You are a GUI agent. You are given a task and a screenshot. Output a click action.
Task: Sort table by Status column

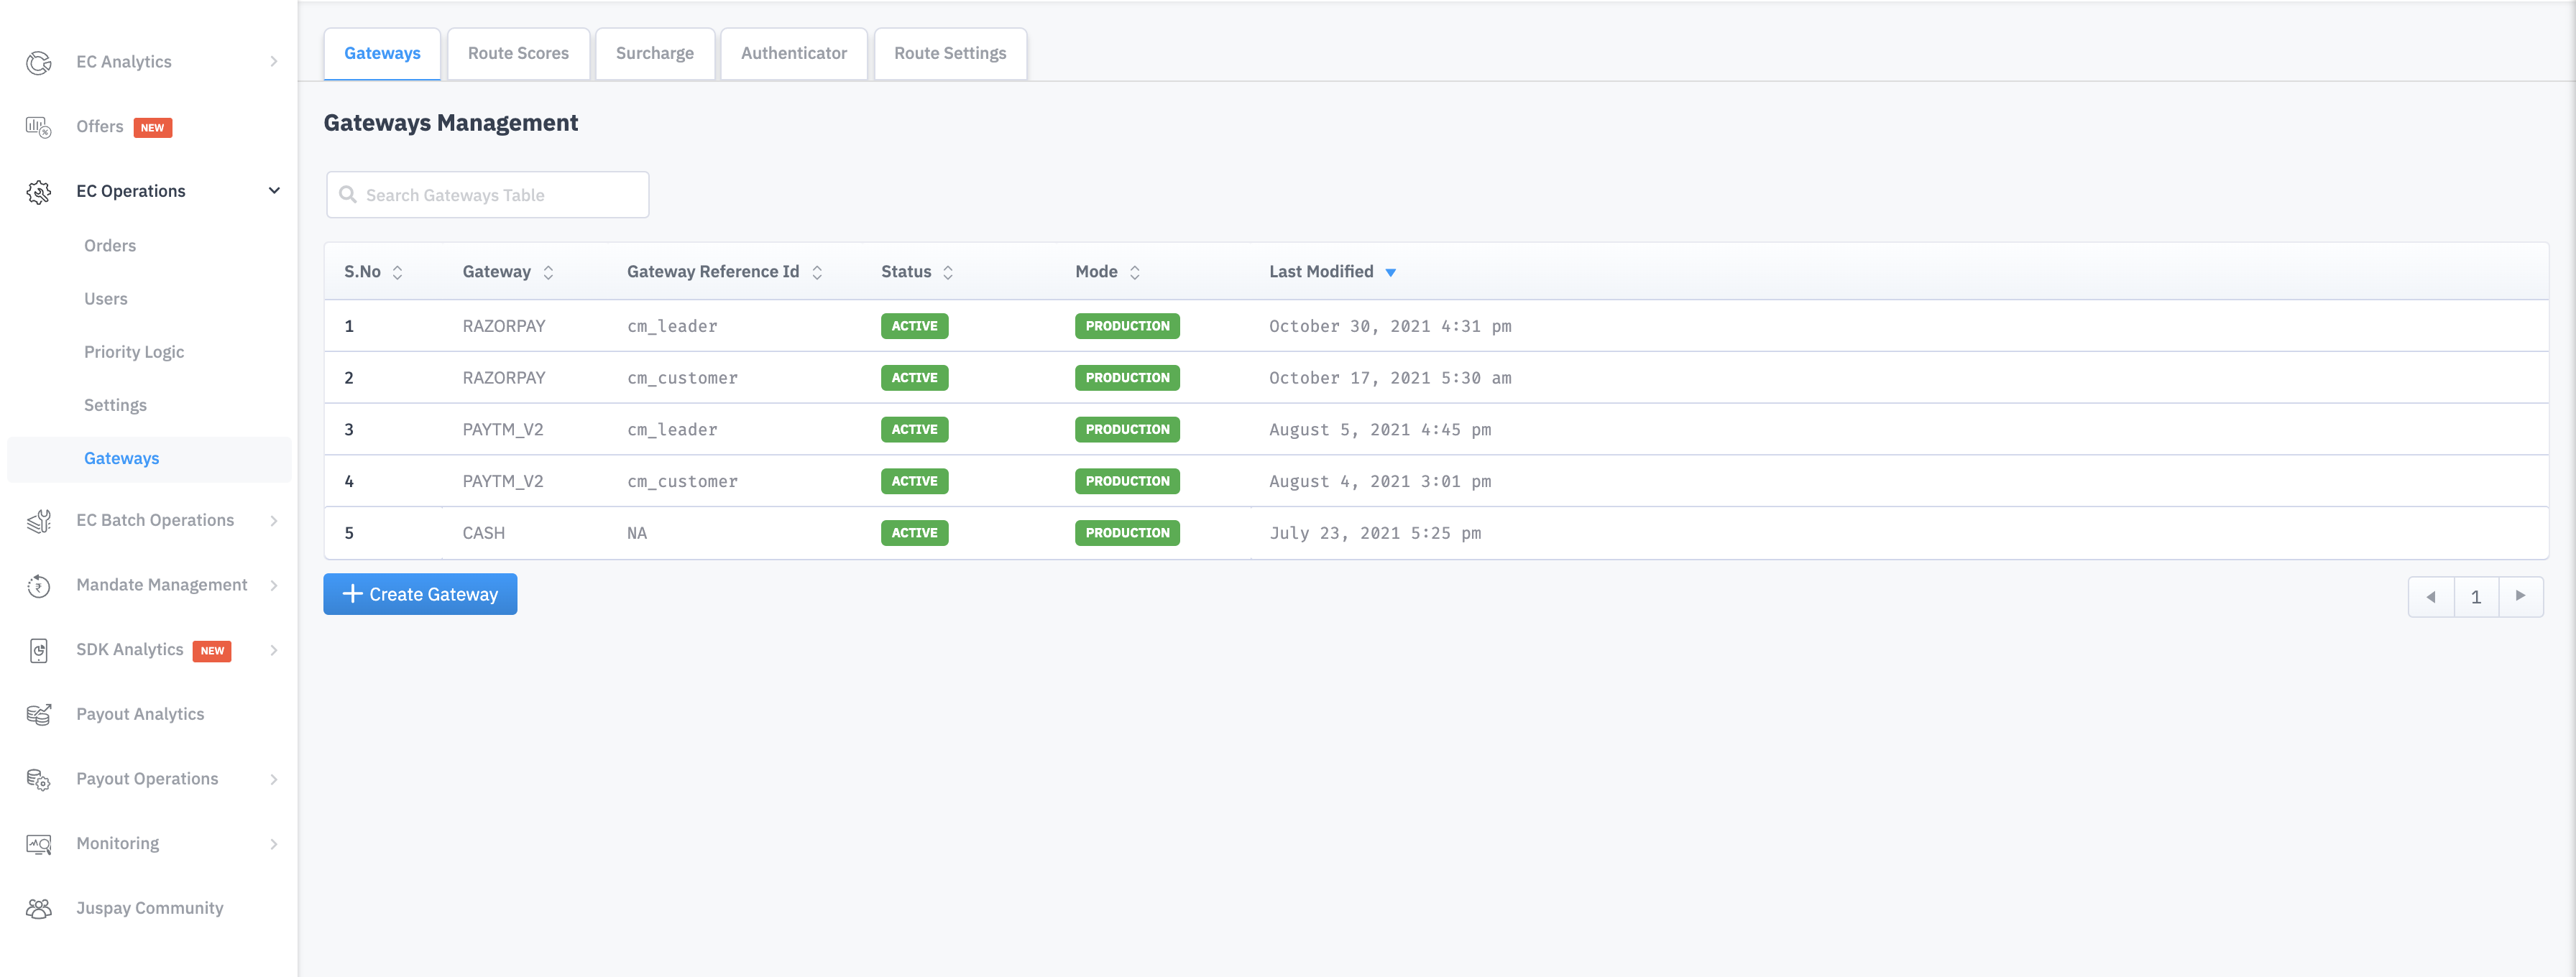tap(947, 272)
